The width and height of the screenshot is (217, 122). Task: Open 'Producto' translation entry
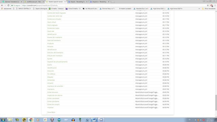(x=51, y=43)
